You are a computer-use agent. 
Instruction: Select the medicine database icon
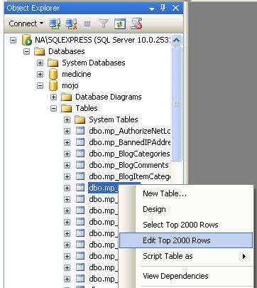pos(53,74)
